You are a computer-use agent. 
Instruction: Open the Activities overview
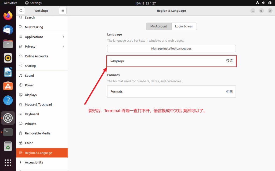point(10,3)
